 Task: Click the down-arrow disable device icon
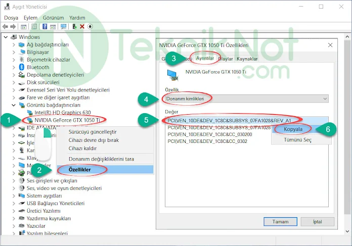pyautogui.click(x=90, y=27)
